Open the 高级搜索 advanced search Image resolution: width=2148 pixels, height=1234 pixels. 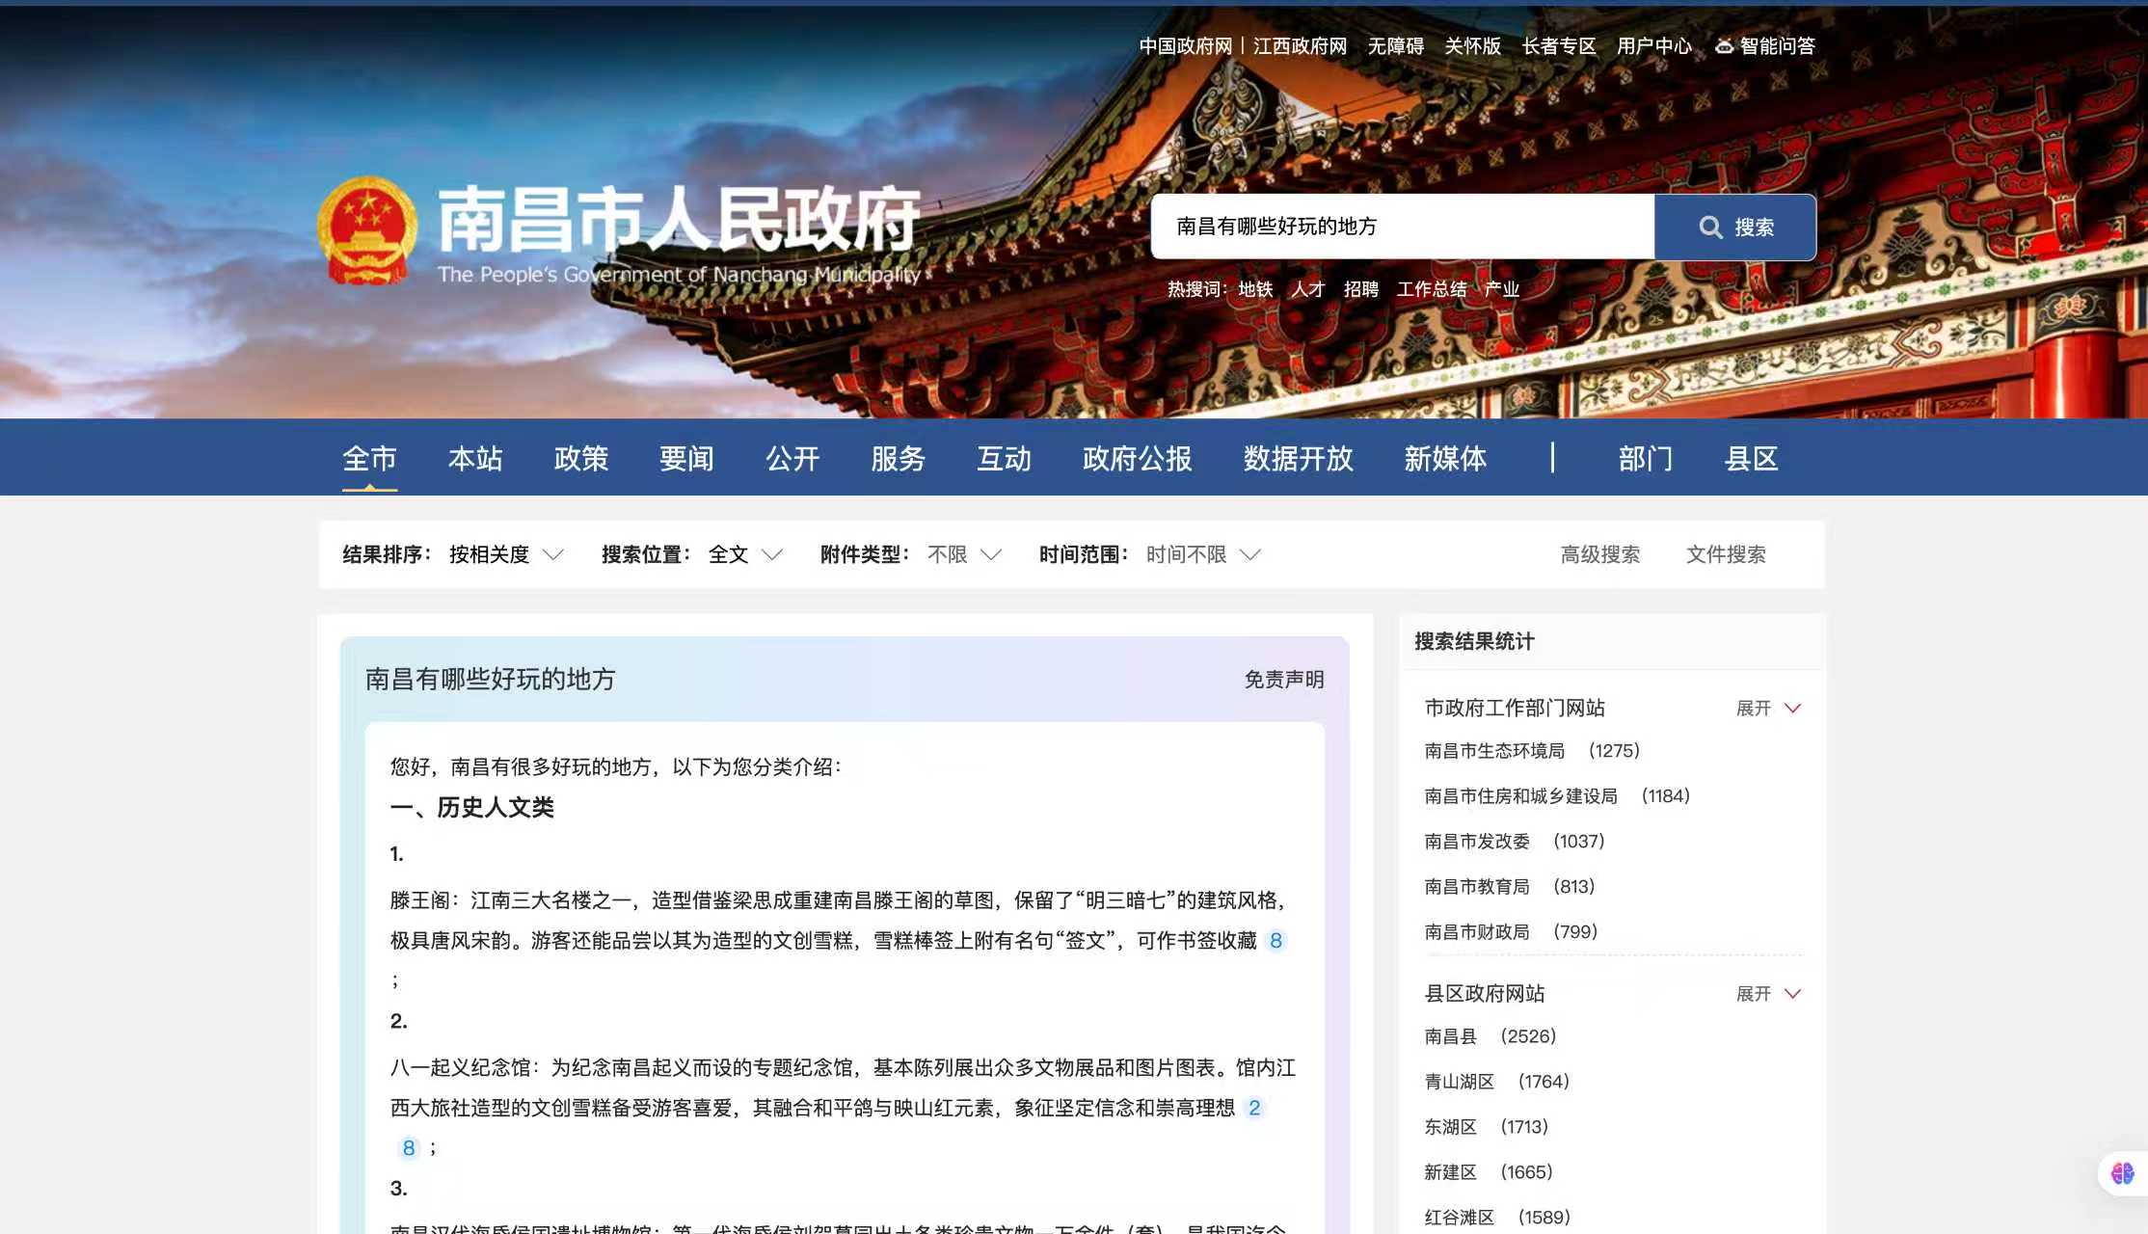(x=1600, y=554)
